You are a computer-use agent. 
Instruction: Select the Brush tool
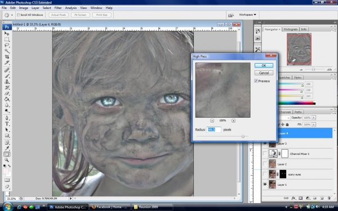click(7, 76)
